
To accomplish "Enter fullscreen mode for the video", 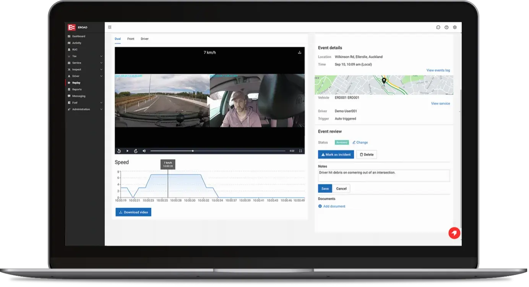I will pyautogui.click(x=300, y=151).
